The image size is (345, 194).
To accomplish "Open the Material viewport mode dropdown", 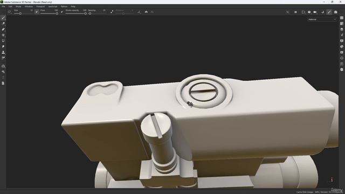I will pos(322,19).
